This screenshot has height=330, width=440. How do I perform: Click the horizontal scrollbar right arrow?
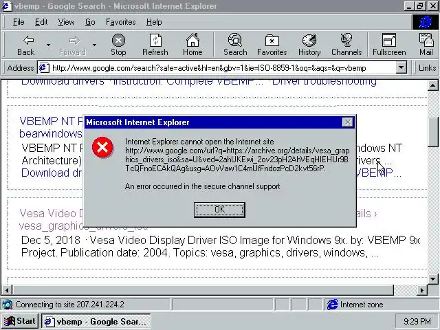[421, 290]
